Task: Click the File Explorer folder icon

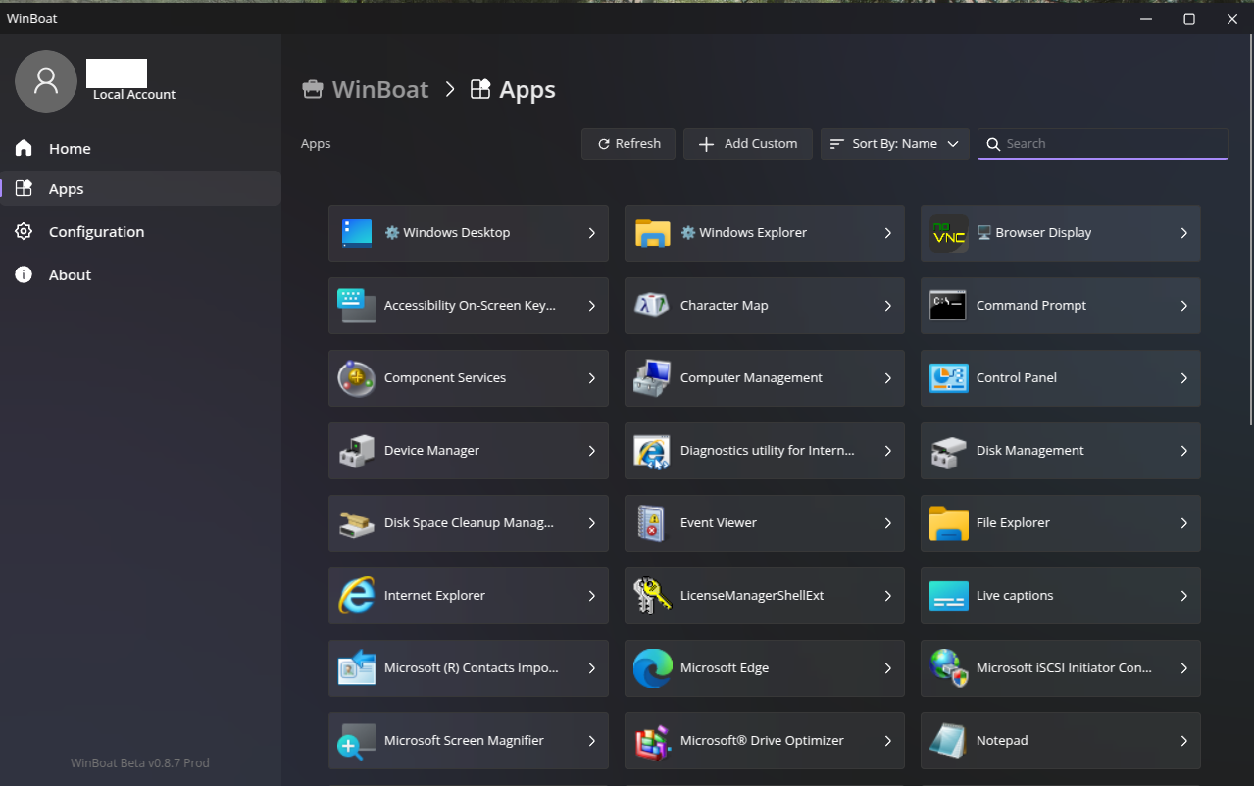Action: tap(949, 523)
